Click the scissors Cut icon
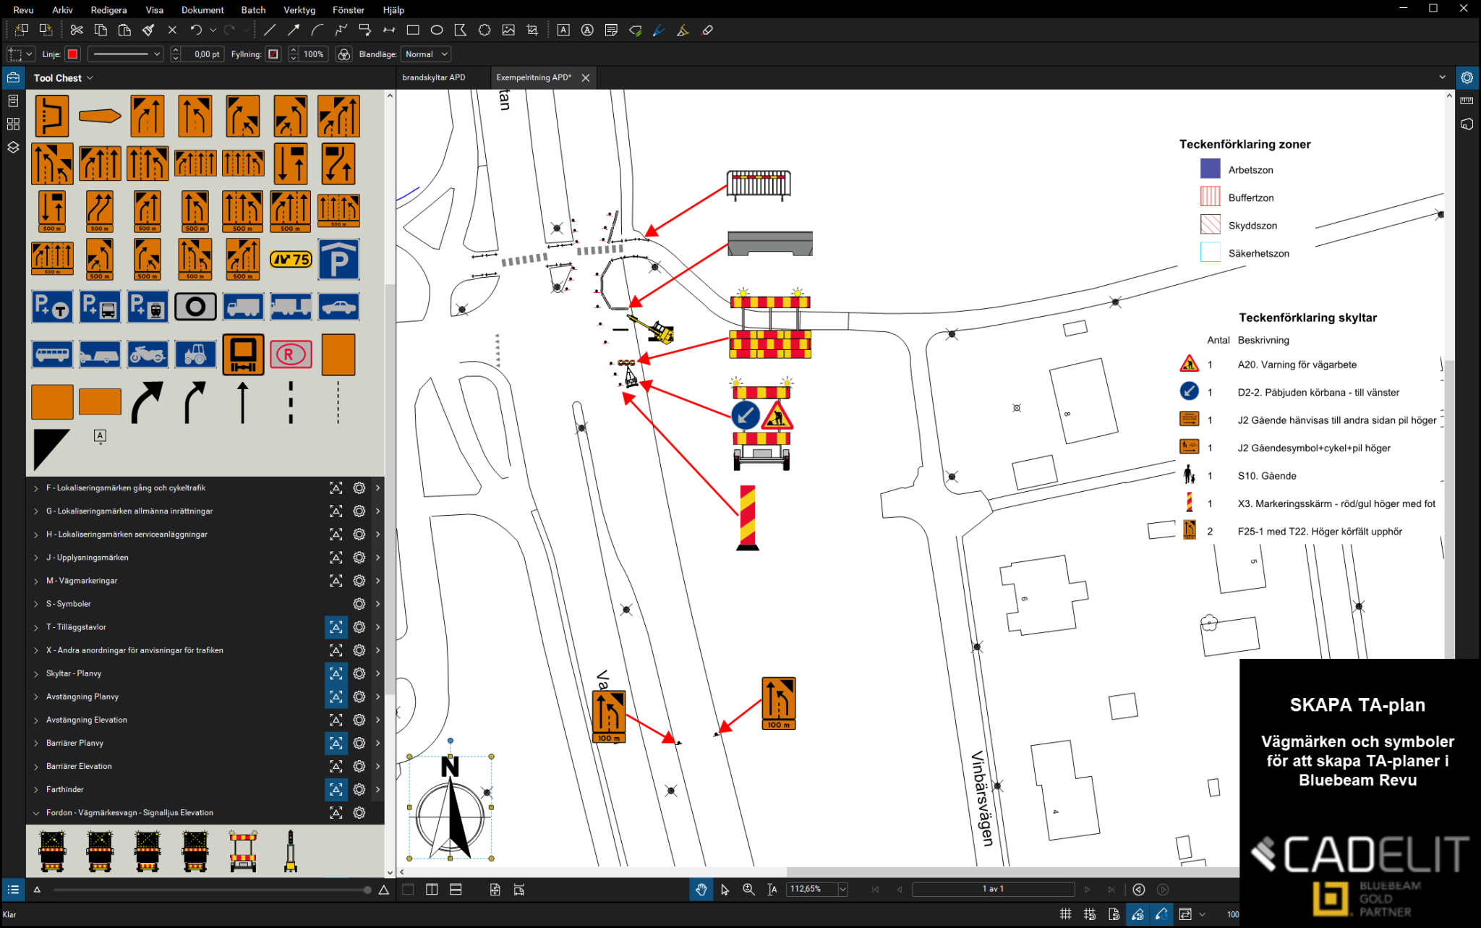 tap(77, 30)
